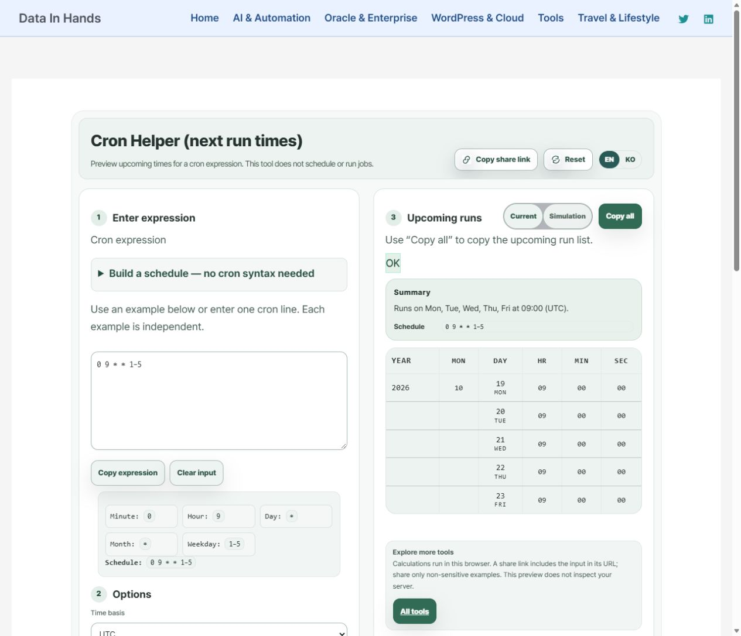The image size is (741, 636).
Task: Click the 2026 year cell
Action: (412, 388)
